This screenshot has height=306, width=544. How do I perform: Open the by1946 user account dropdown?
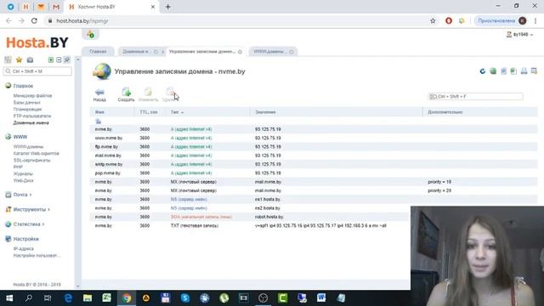pos(519,34)
